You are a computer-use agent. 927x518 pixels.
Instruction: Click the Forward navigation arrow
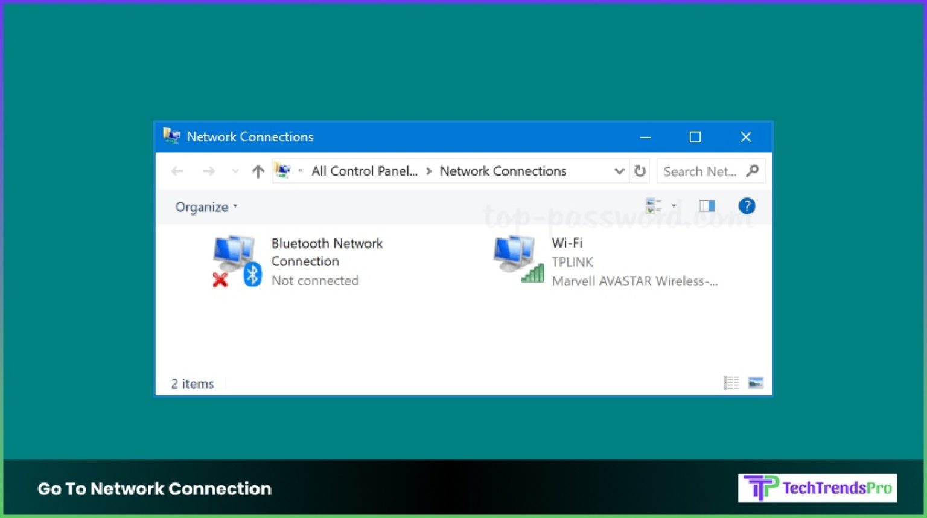[209, 171]
